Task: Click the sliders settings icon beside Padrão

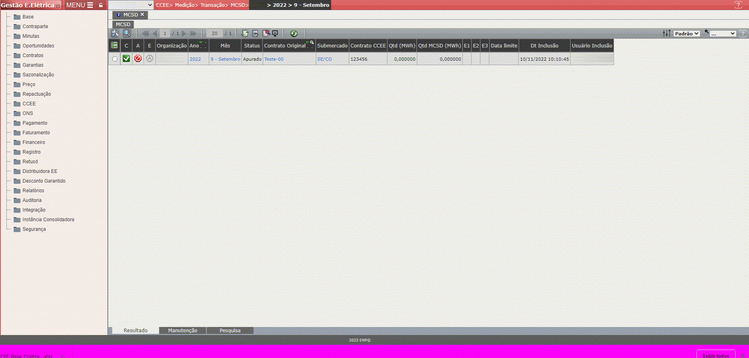Action: coord(667,33)
